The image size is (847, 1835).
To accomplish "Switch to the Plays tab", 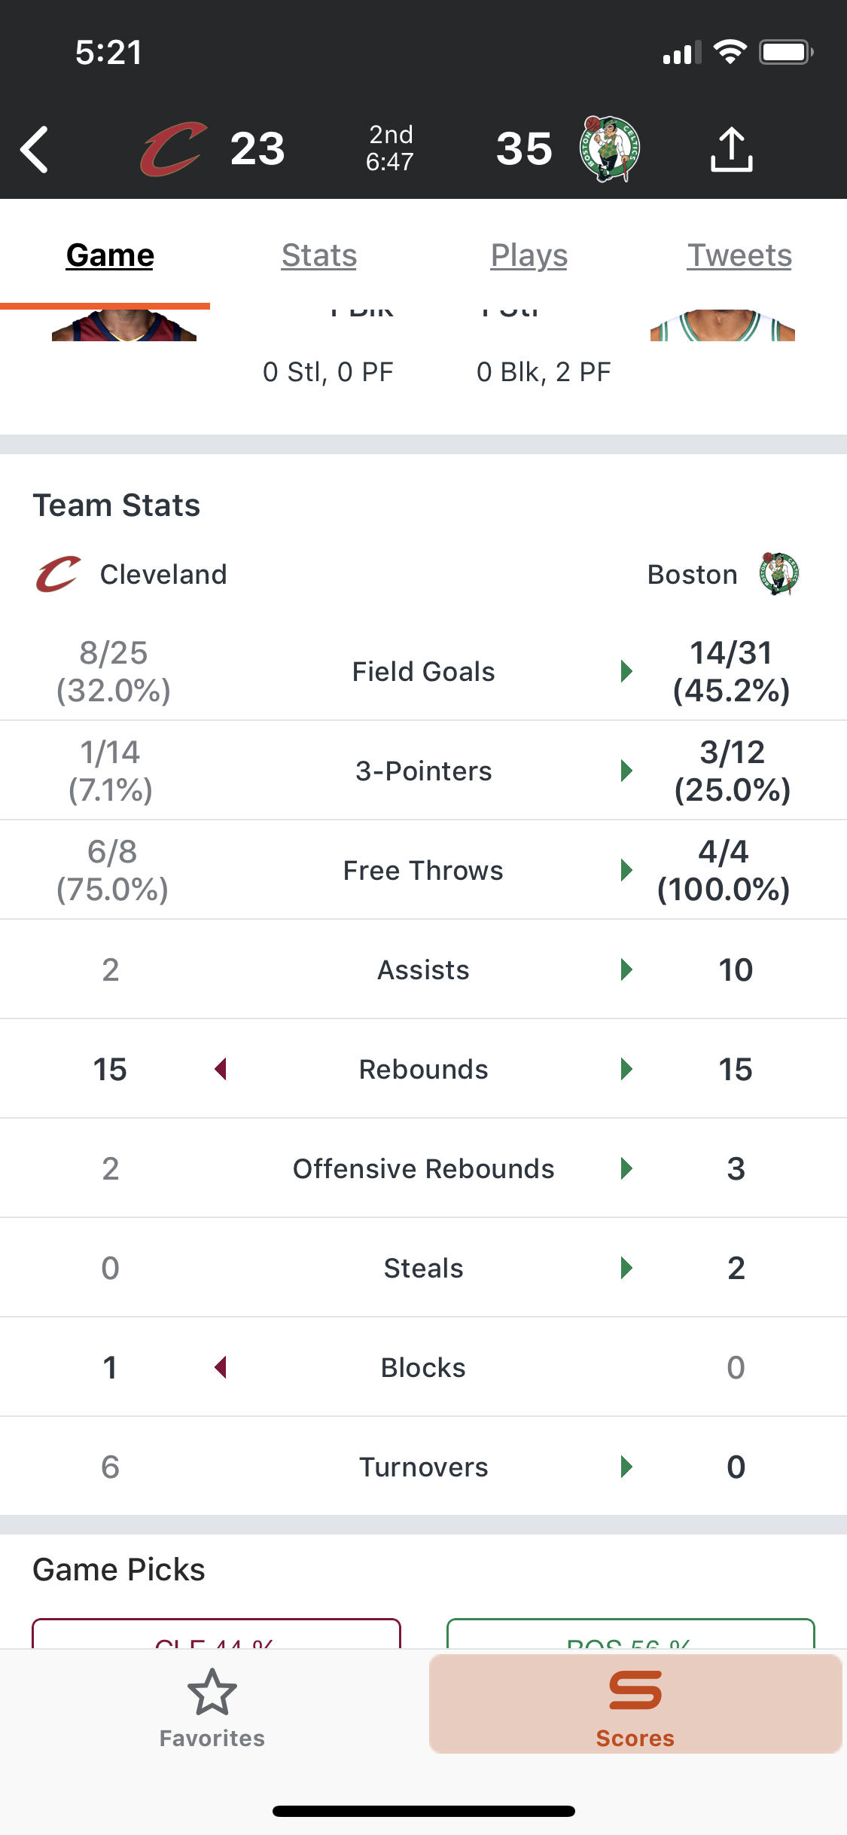I will (x=529, y=255).
